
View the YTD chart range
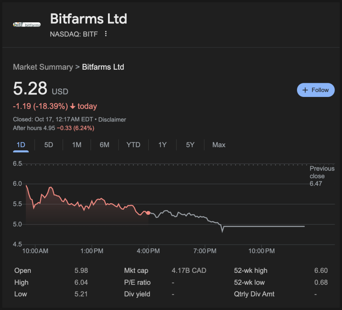click(x=133, y=145)
